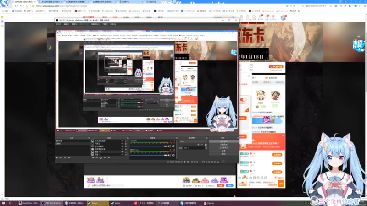Open the View menu in OBS
This screenshot has width=367, height=206.
[74, 24]
